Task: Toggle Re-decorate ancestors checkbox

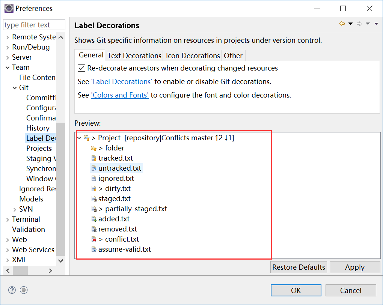Action: [81, 68]
